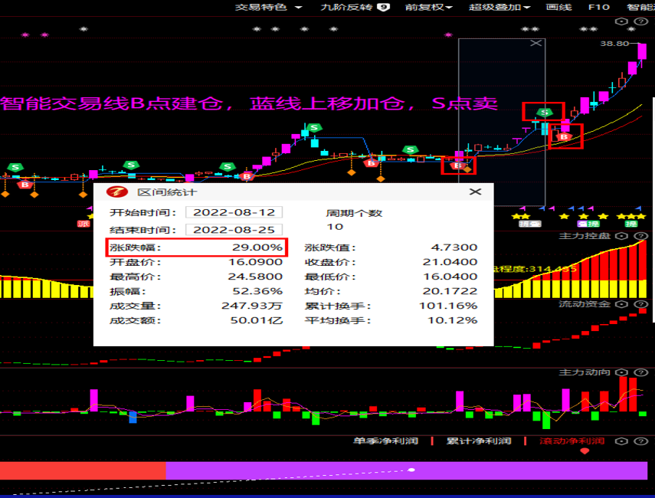The width and height of the screenshot is (655, 498).
Task: Click the double star rating marker
Action: tap(520, 216)
